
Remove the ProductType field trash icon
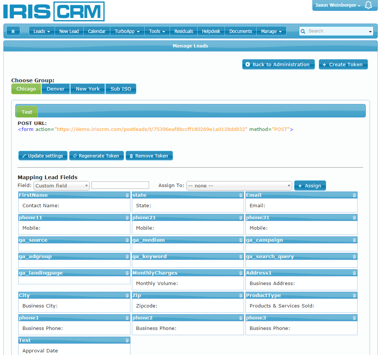point(354,296)
